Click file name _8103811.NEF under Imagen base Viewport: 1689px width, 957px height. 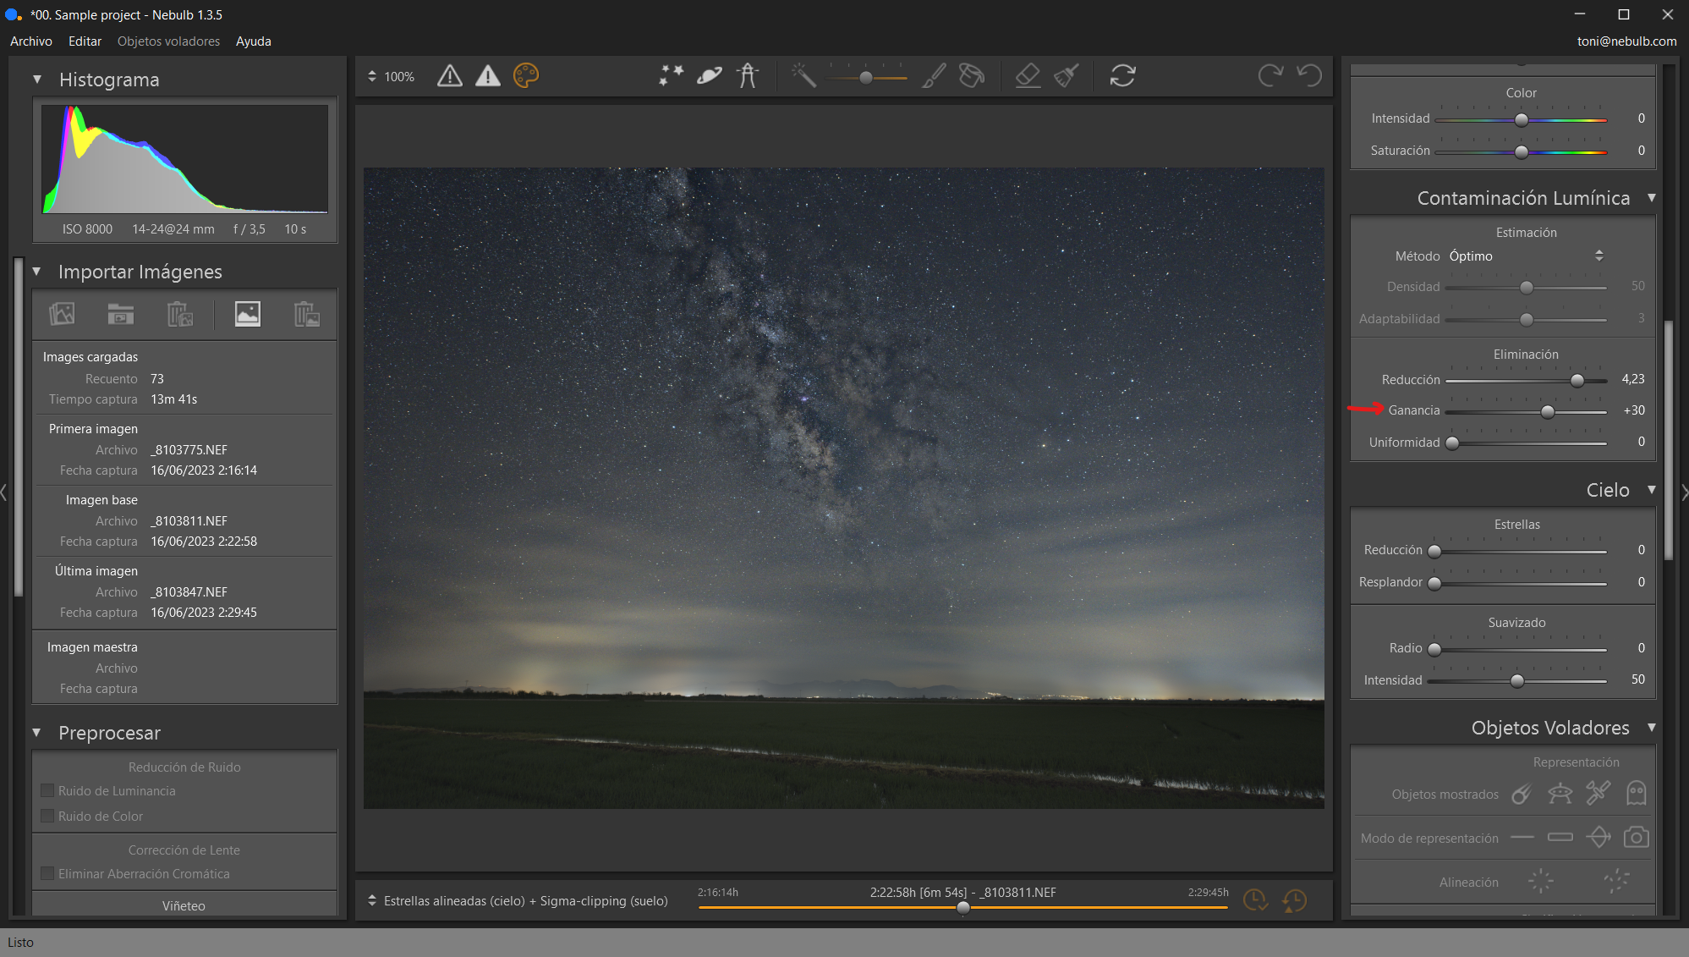click(x=189, y=521)
